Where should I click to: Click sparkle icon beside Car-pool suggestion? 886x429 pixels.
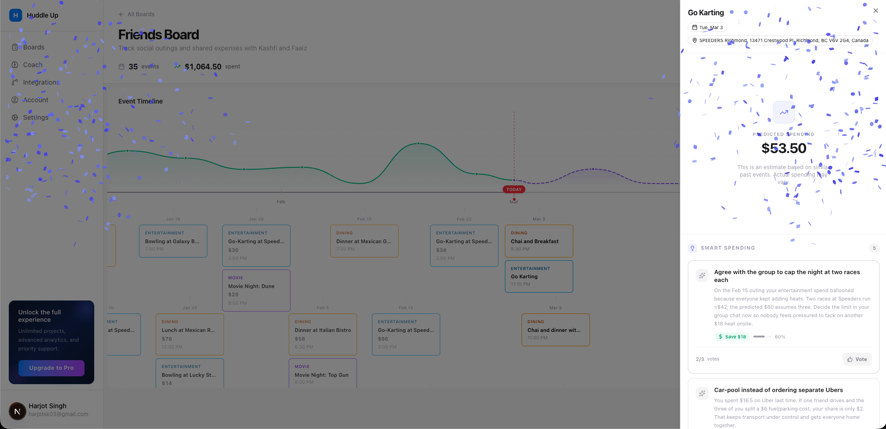click(x=702, y=393)
